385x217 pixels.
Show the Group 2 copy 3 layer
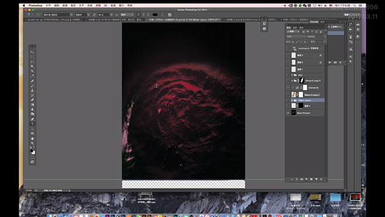(x=288, y=95)
